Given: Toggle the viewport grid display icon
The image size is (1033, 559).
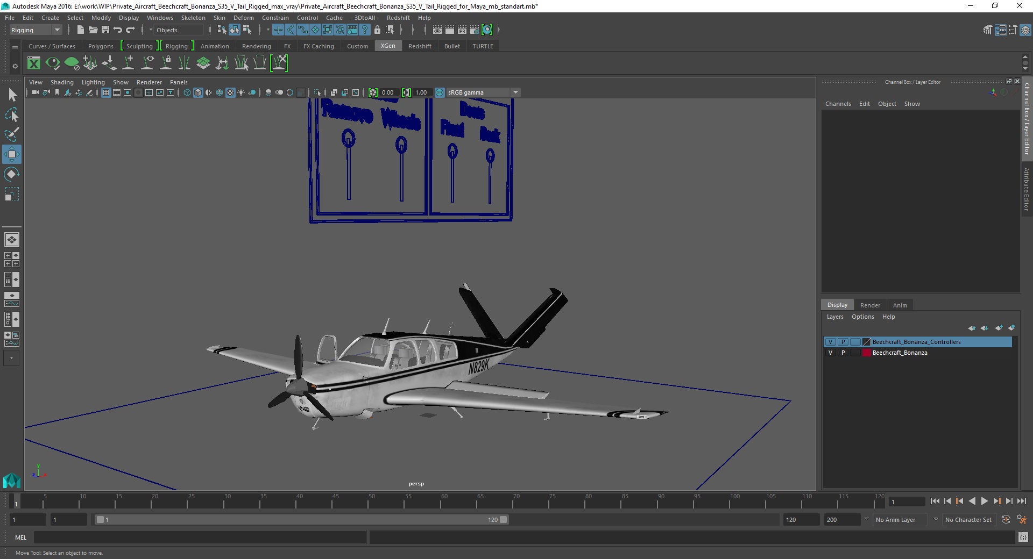Looking at the screenshot, I should [106, 92].
